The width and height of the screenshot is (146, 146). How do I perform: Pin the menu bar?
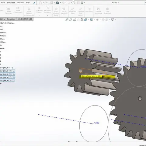(34, 3)
